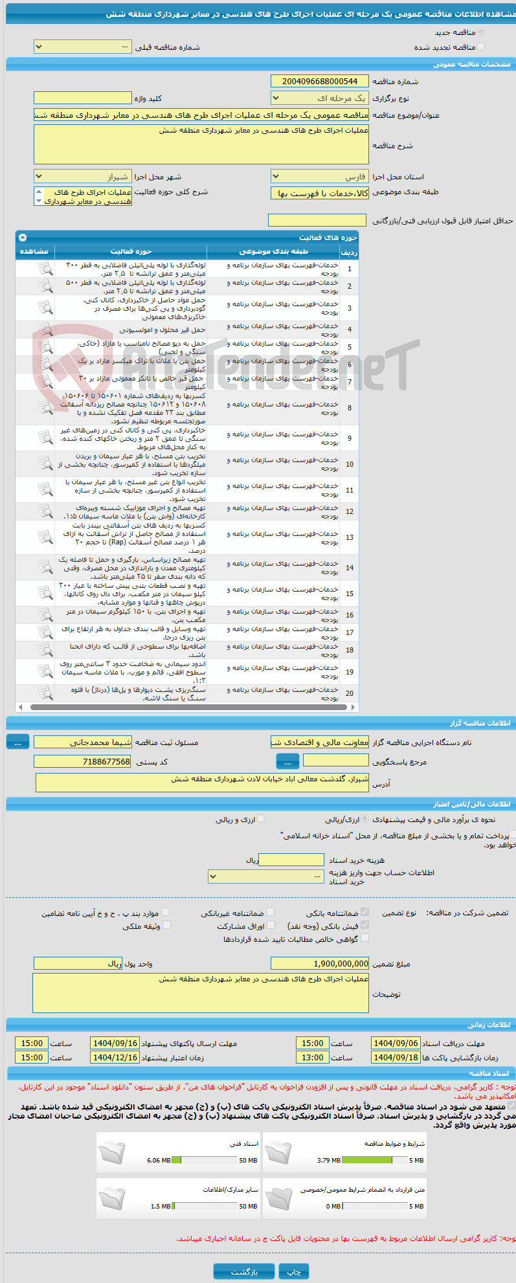Viewport: 516px width, 1283px height.
Task: Toggle the ضمانتنامه غیربانکی checkbox
Action: point(271,912)
